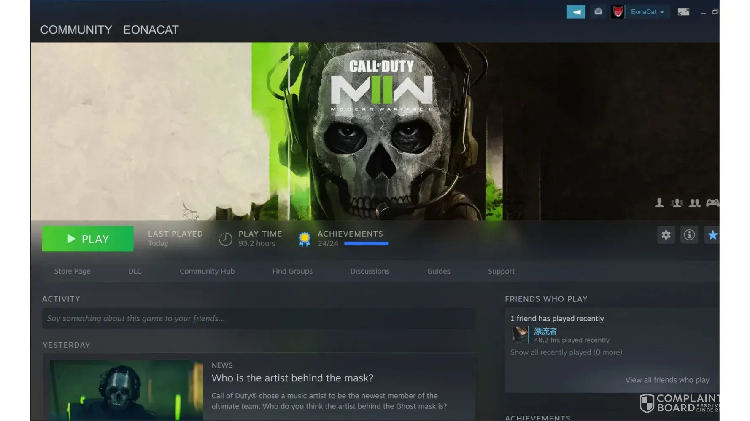
Task: Click the achievements ribbon badge icon
Action: pos(304,239)
